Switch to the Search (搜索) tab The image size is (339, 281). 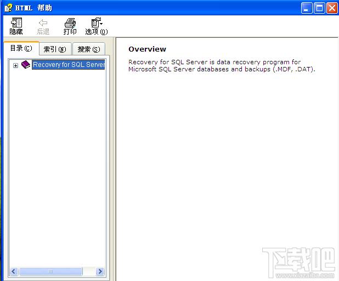tap(89, 49)
